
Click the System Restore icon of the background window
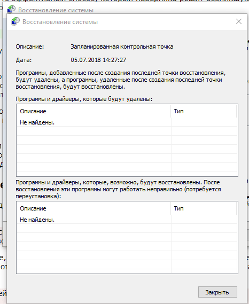pos(11,9)
